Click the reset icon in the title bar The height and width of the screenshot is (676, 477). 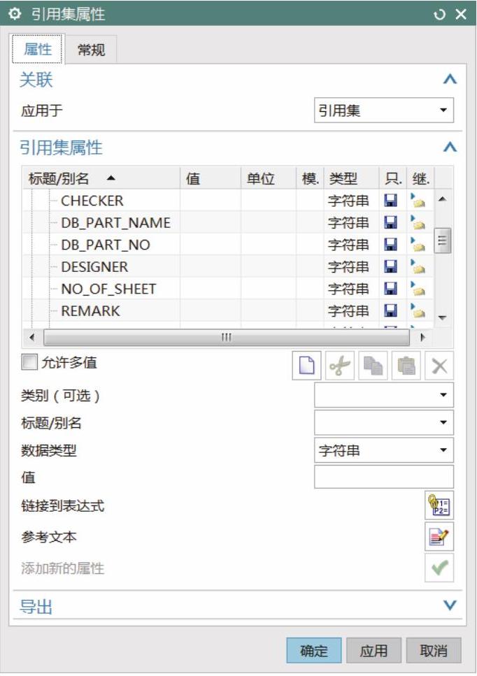tap(439, 15)
